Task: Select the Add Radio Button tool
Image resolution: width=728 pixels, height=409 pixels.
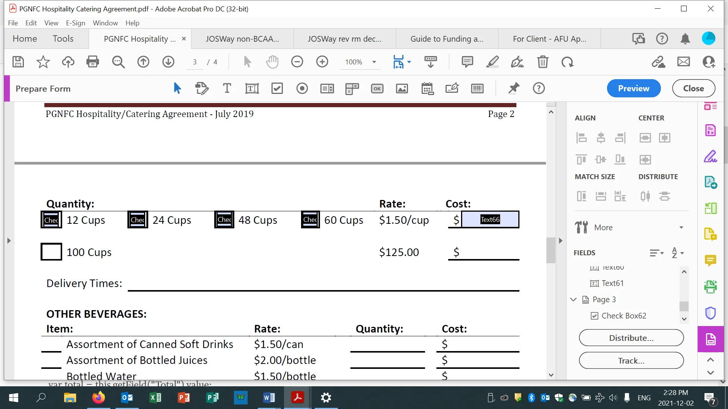Action: coord(302,89)
